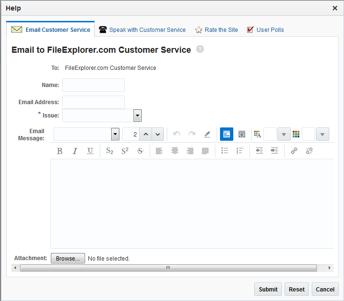Undo last edit in message editor

[177, 134]
